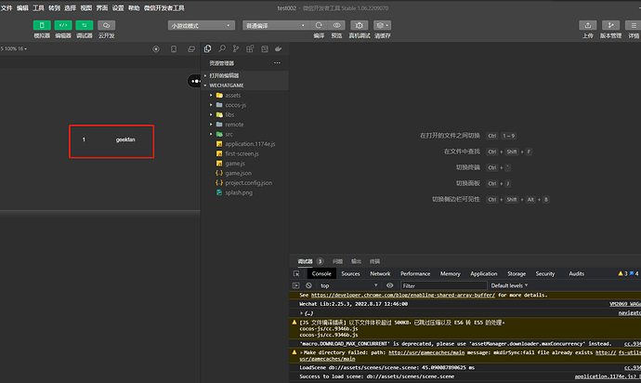Open the 小游戏模式 mode dropdown
Viewport: 641px width, 383px height.
(x=202, y=25)
